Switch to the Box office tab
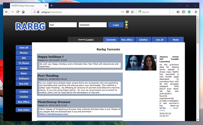The image size is (203, 125). click(127, 40)
